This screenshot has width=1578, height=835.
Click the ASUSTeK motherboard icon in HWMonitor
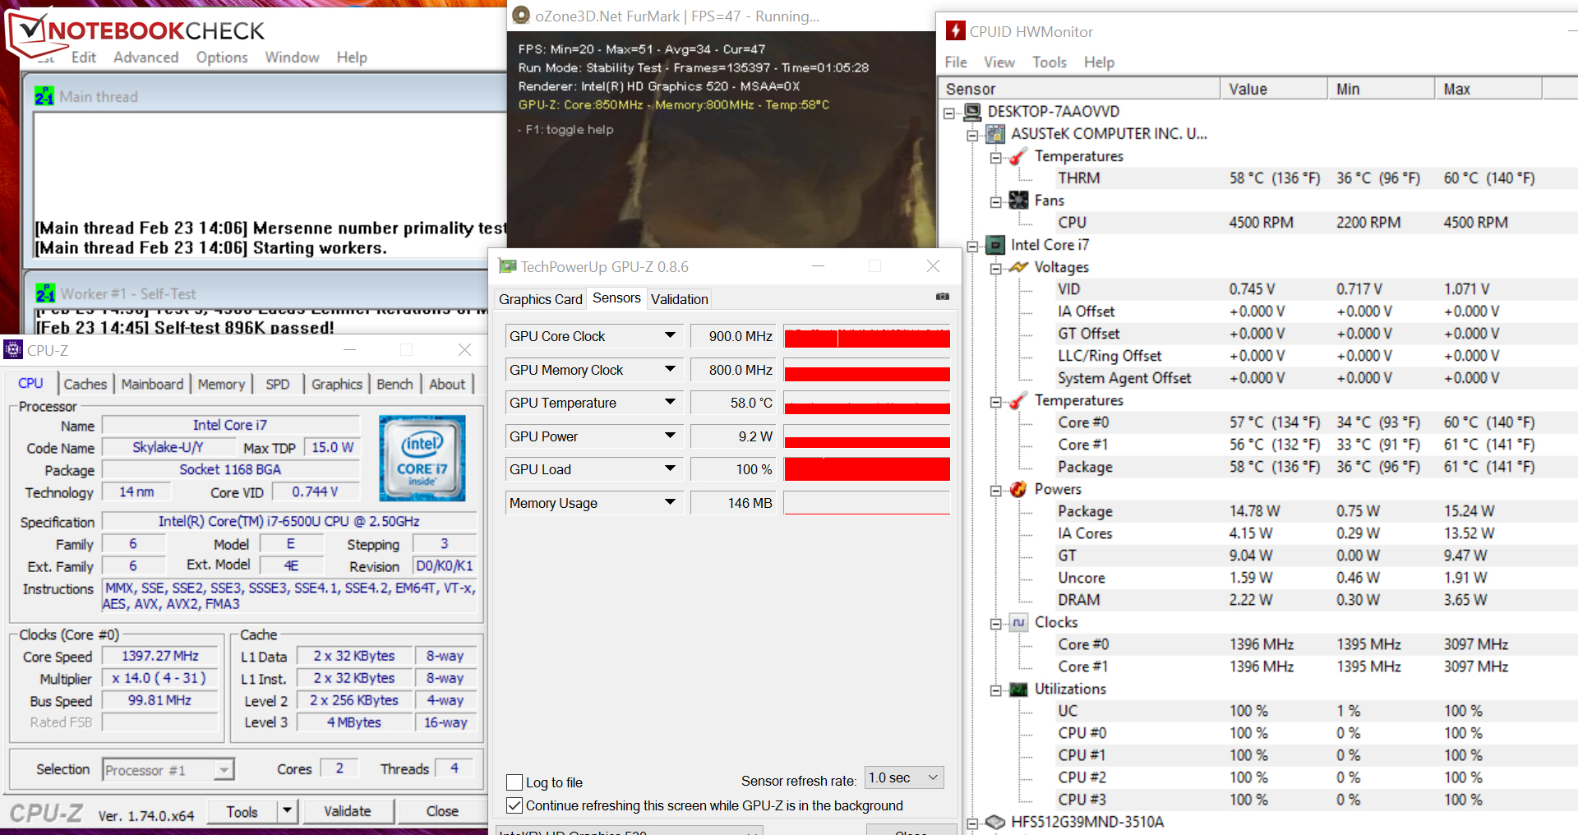pyautogui.click(x=995, y=133)
